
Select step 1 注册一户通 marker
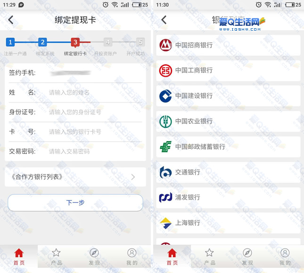point(10,42)
